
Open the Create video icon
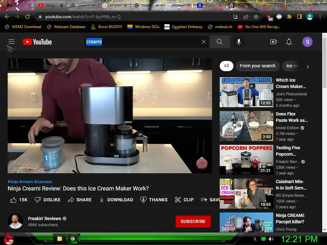[274, 42]
